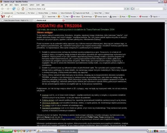Open the Tools menu
The image size is (167, 133).
38,5
